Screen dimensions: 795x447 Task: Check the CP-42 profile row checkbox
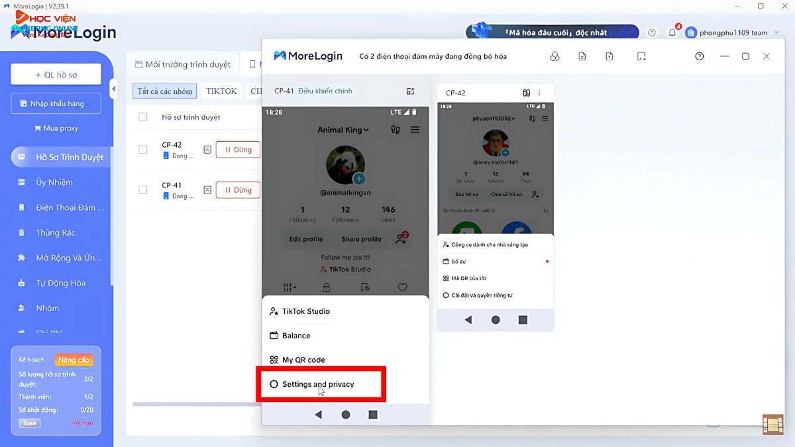tap(143, 150)
